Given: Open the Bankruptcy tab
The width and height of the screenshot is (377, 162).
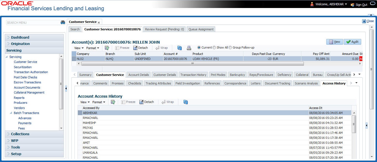Looking at the screenshot, I should (x=237, y=75).
